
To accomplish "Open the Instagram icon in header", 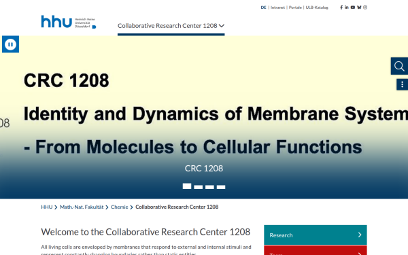I will (x=365, y=7).
